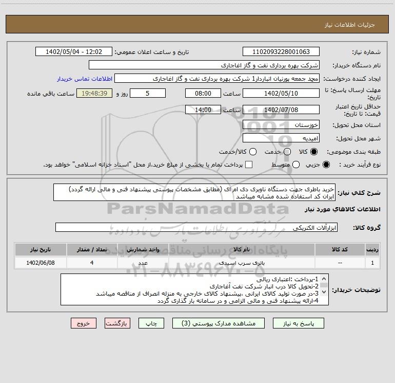
Task: Click the چاپ print button
Action: tap(151, 323)
